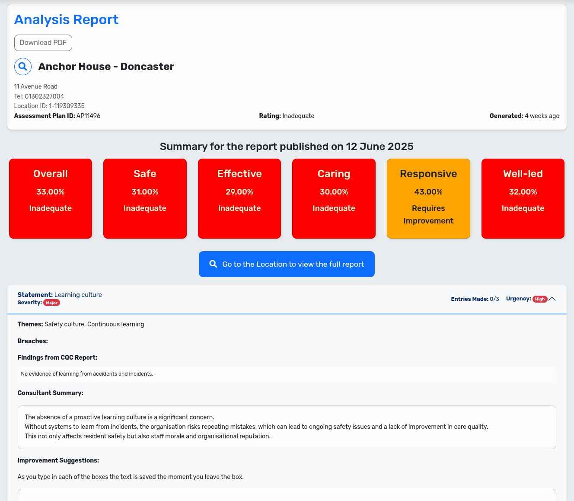The height and width of the screenshot is (501, 574).
Task: Select the orange Responsive rating card
Action: tap(428, 198)
